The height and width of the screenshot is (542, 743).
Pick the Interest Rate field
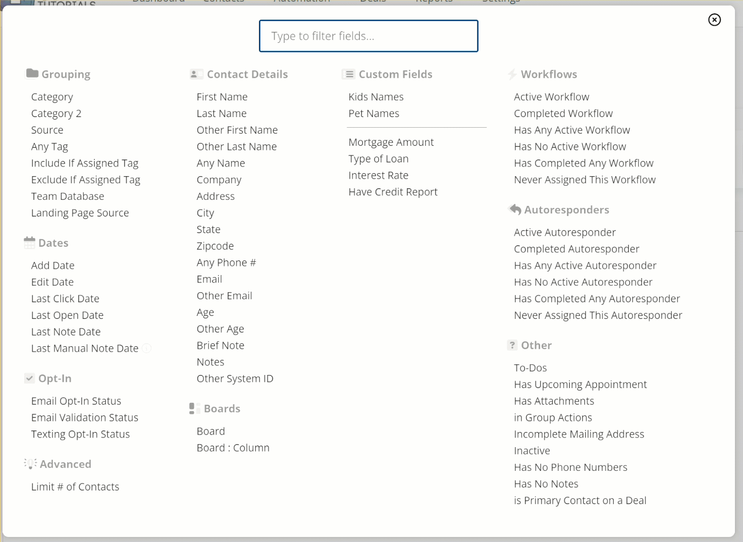pyautogui.click(x=379, y=176)
